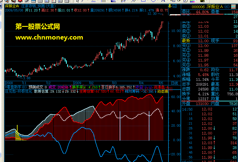Click the window layout icon beside the anchor
This screenshot has height=162, width=238.
tap(175, 6)
